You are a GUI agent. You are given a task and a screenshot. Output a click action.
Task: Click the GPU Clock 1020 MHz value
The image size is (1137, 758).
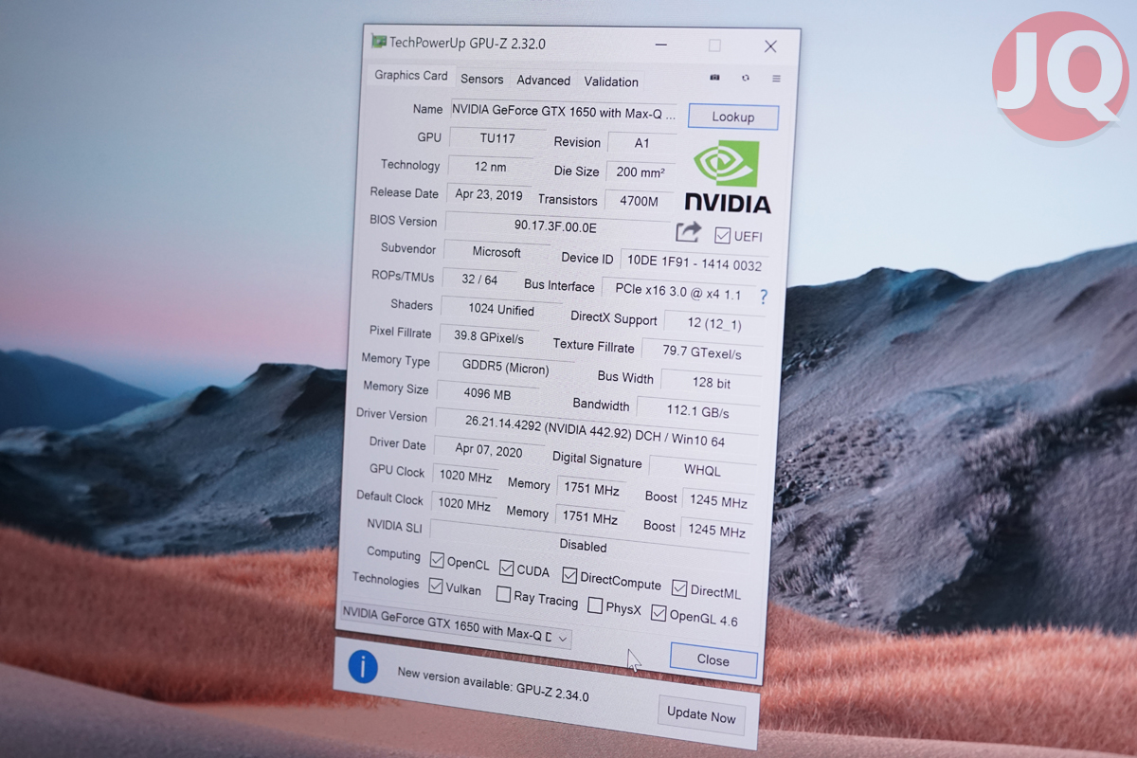[464, 476]
